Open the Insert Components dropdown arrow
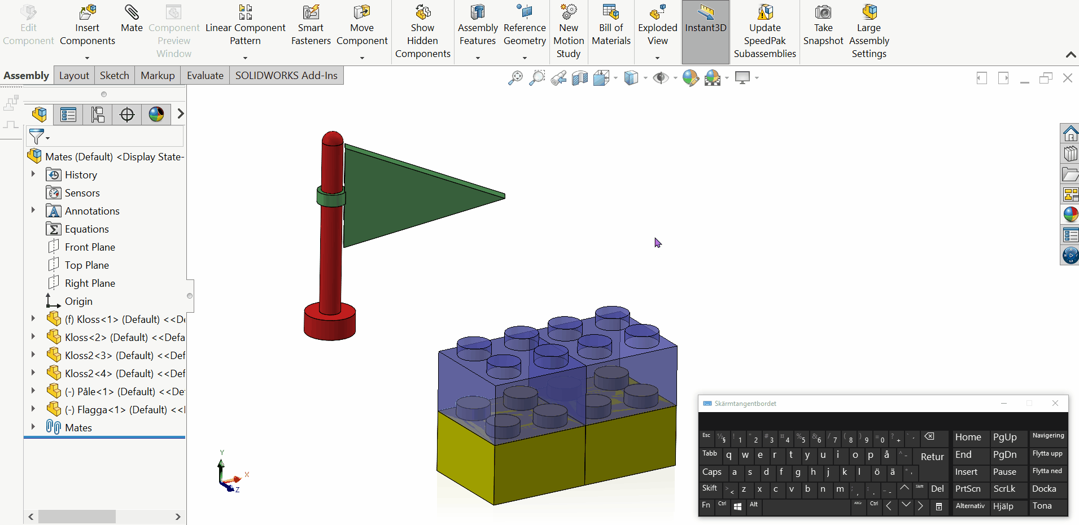The image size is (1079, 525). 87,58
